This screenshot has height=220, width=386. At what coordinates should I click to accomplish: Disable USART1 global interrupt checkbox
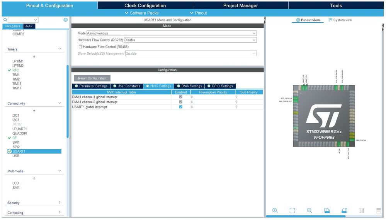181,107
